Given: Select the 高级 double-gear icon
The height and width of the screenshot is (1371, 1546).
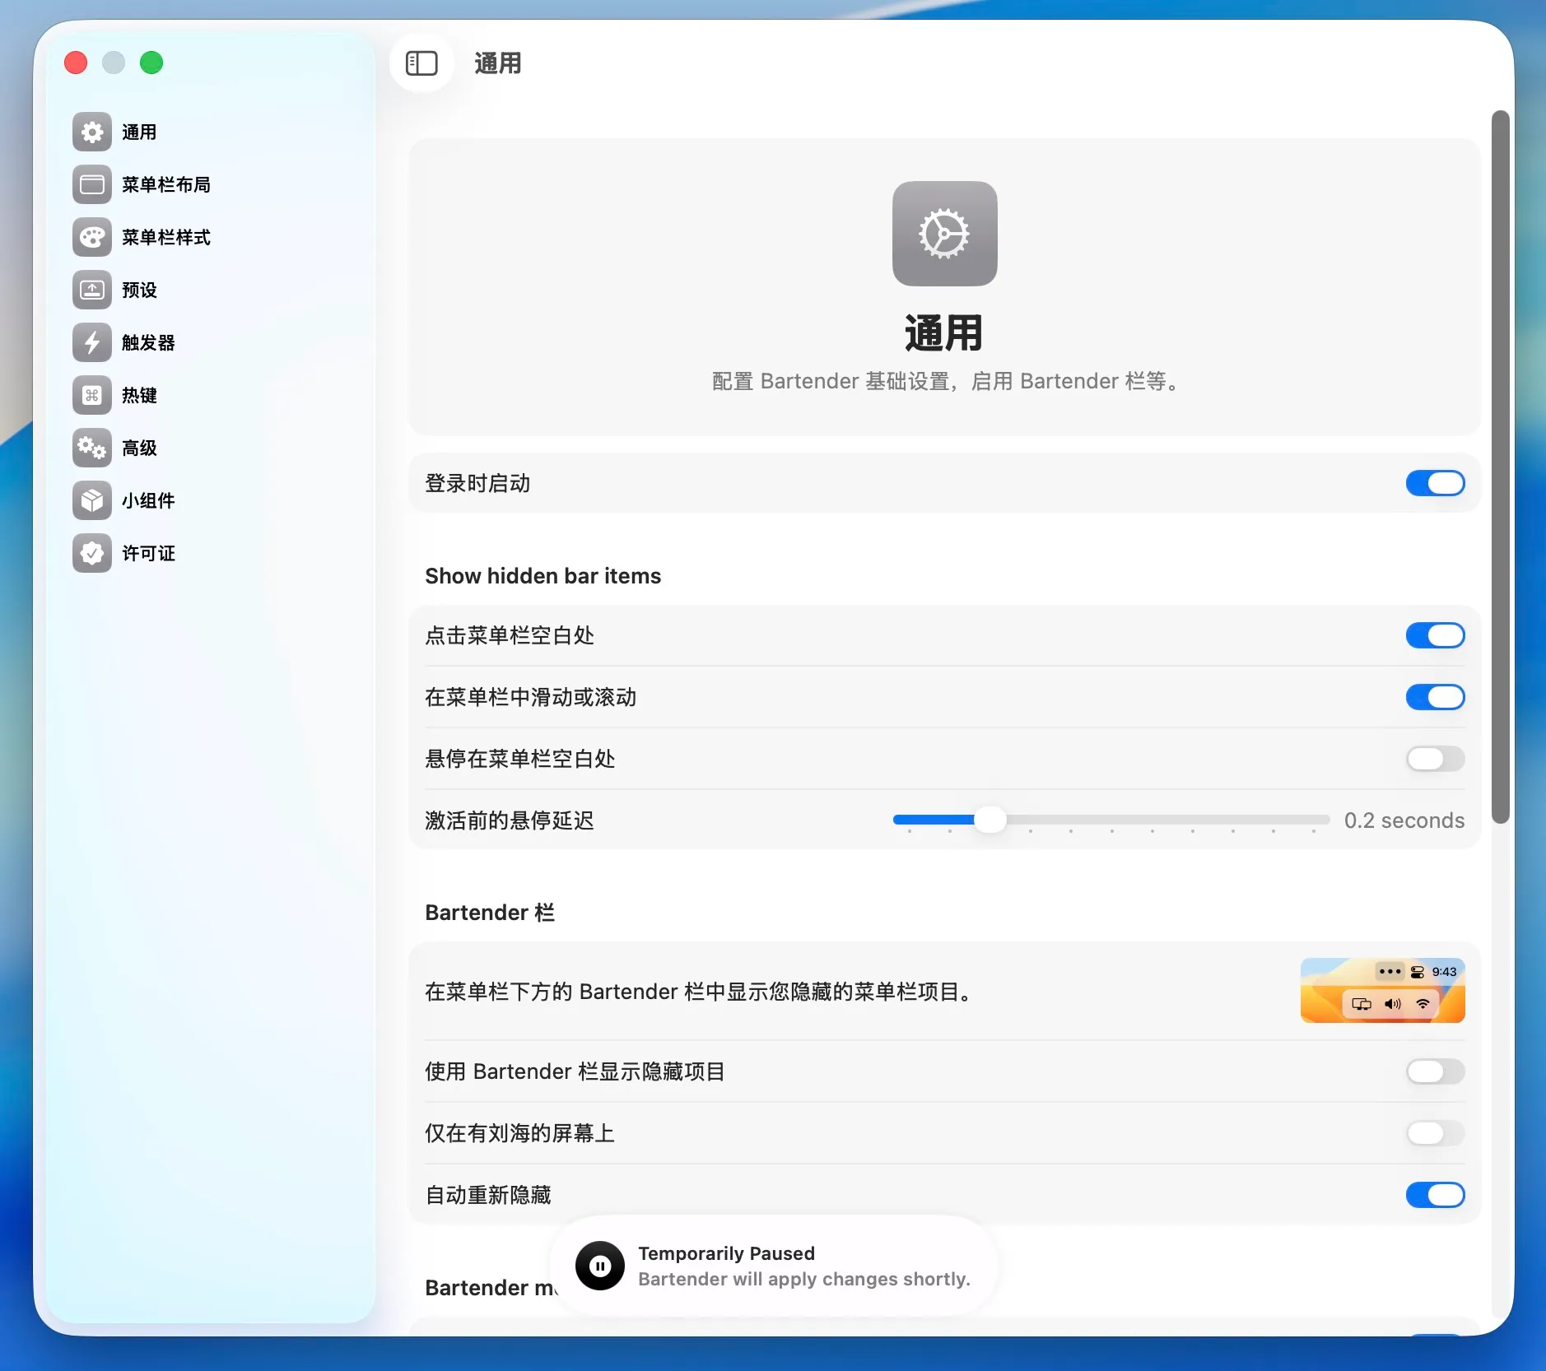Looking at the screenshot, I should pos(92,448).
